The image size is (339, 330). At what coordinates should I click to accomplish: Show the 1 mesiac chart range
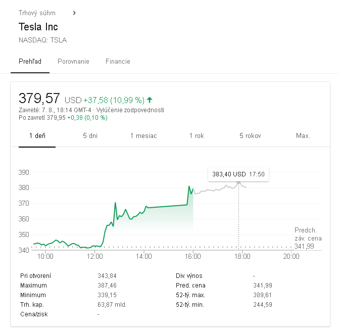tap(143, 135)
